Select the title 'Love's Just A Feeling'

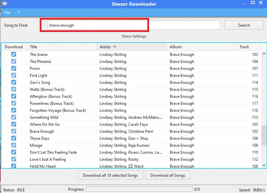pos(48,159)
